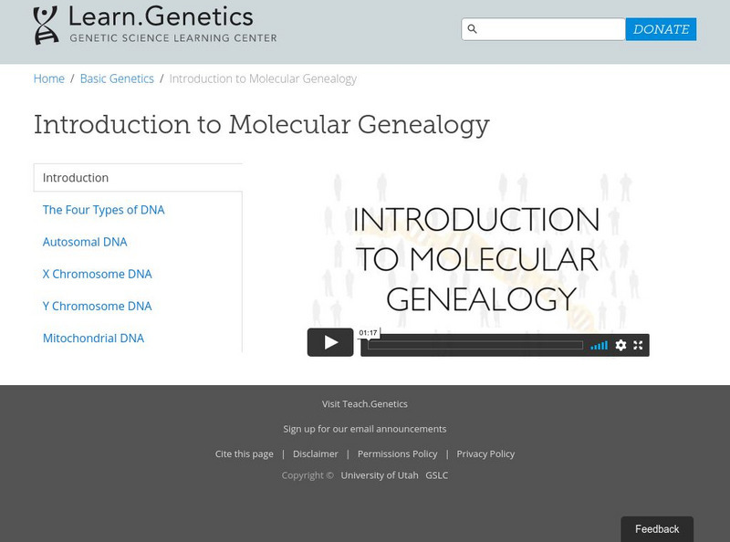Screen dimensions: 730x542
Task: Select the Y Chromosome DNA section
Action: 98,306
